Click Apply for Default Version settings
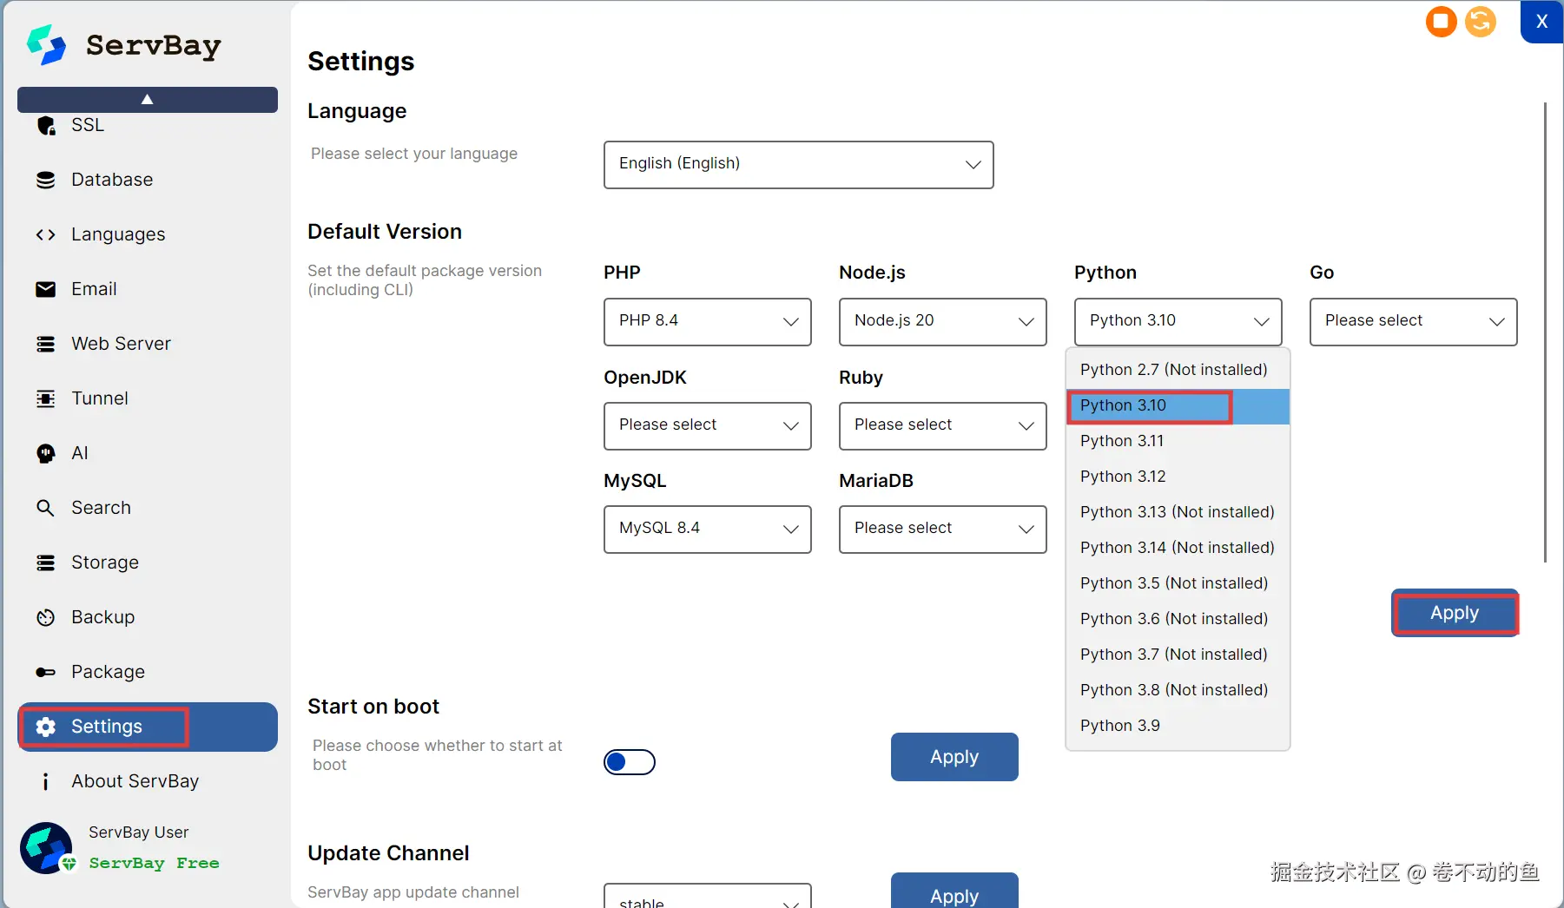 (x=1455, y=613)
